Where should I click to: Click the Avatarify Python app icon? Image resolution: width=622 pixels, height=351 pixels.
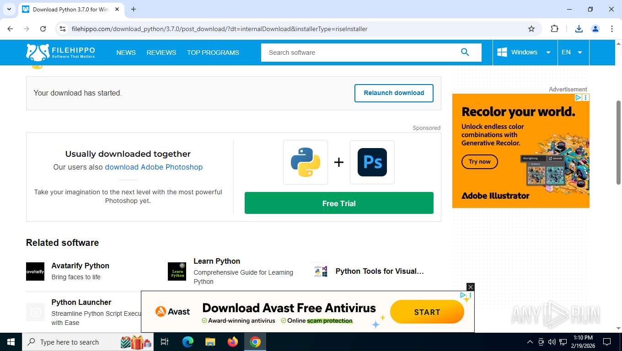tap(35, 271)
